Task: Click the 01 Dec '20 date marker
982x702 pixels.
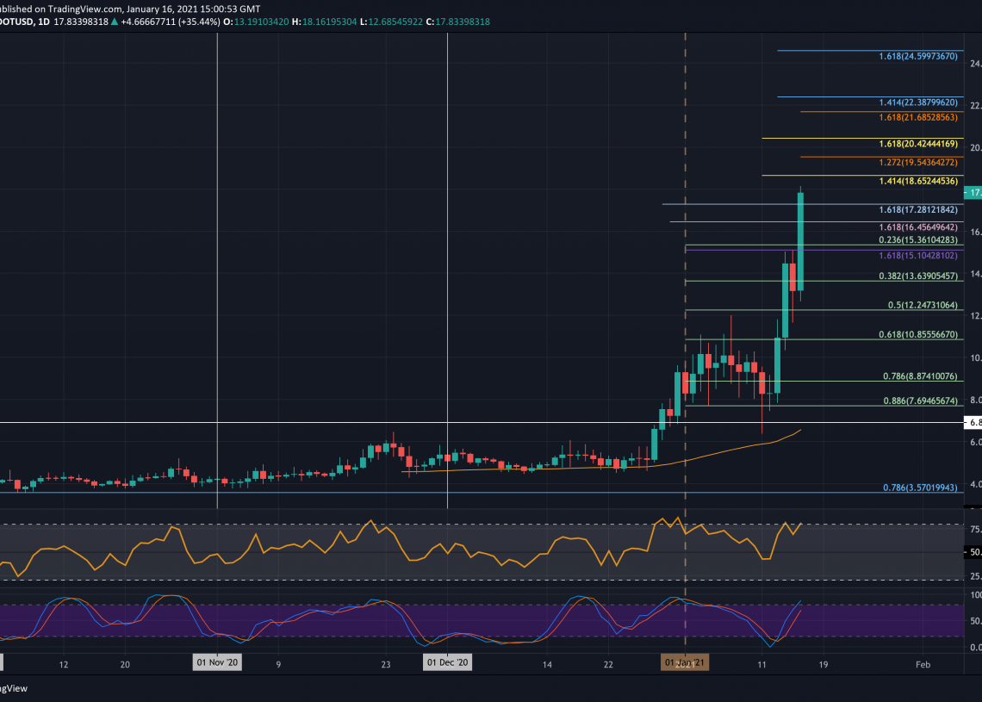Action: [x=448, y=663]
